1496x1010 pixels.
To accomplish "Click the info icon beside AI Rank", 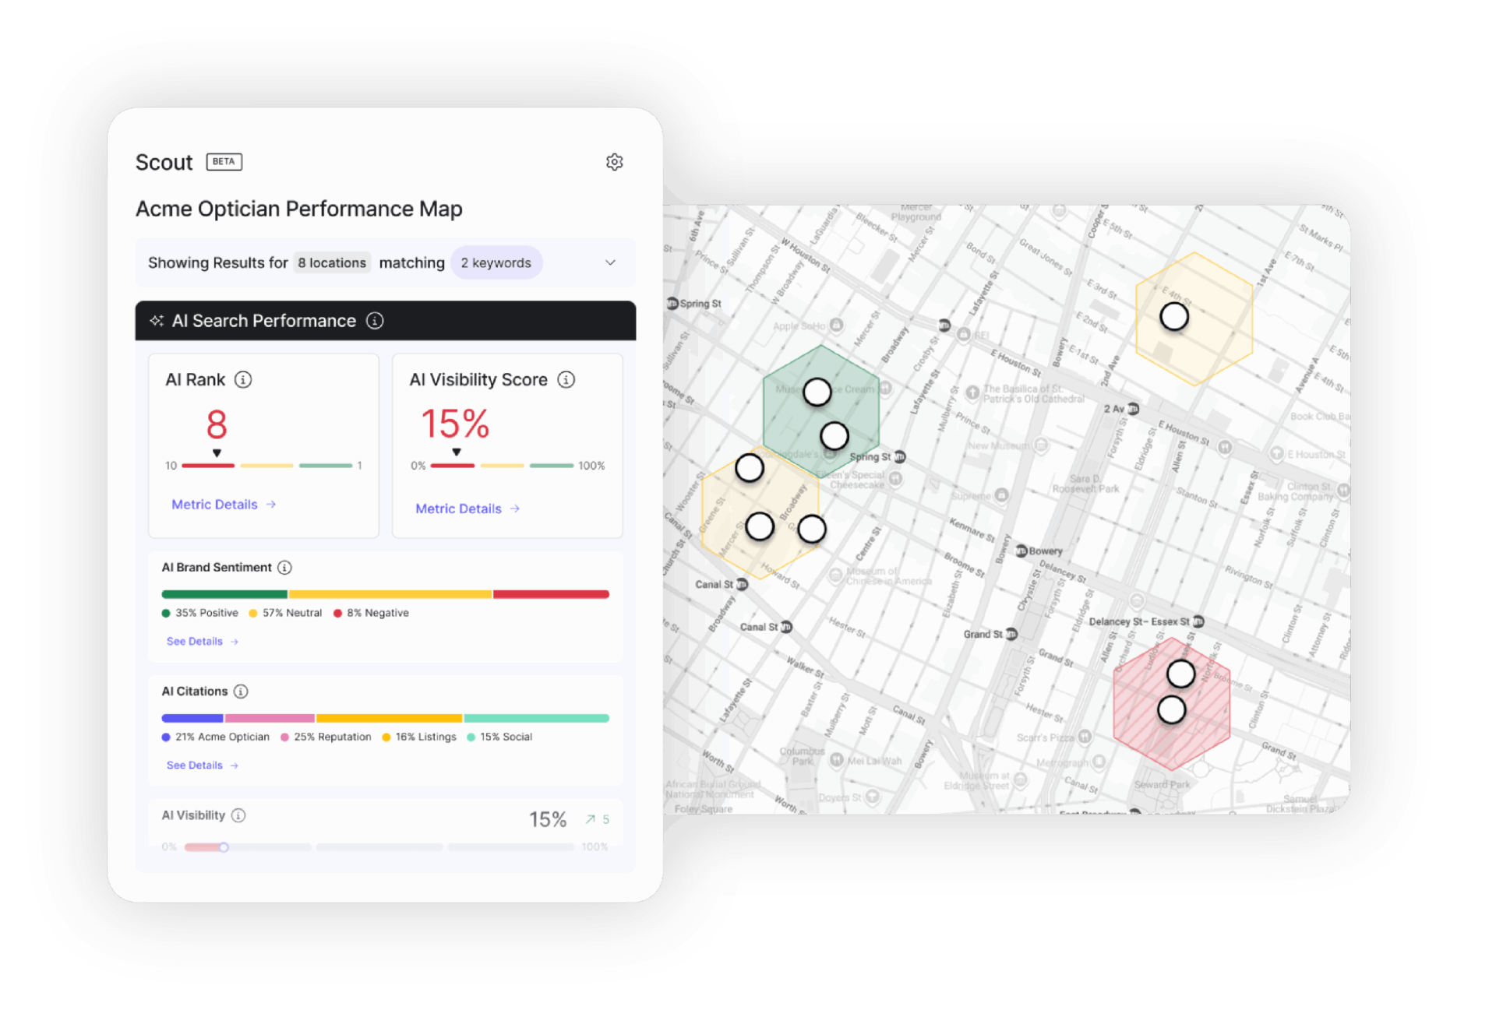I will pos(244,379).
